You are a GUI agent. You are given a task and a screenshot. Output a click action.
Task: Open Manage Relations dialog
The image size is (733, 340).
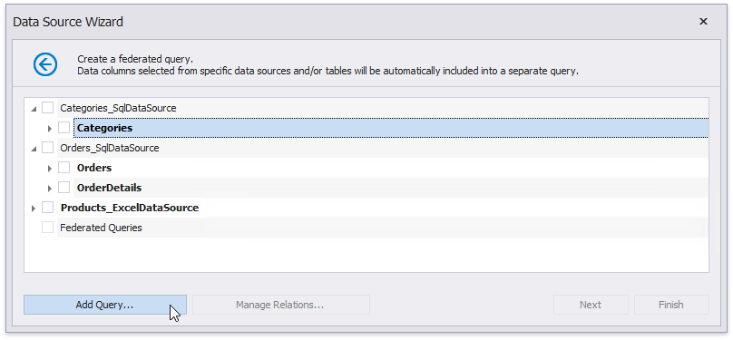pos(281,305)
